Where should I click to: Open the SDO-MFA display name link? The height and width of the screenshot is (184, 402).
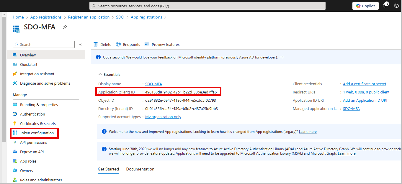click(153, 84)
